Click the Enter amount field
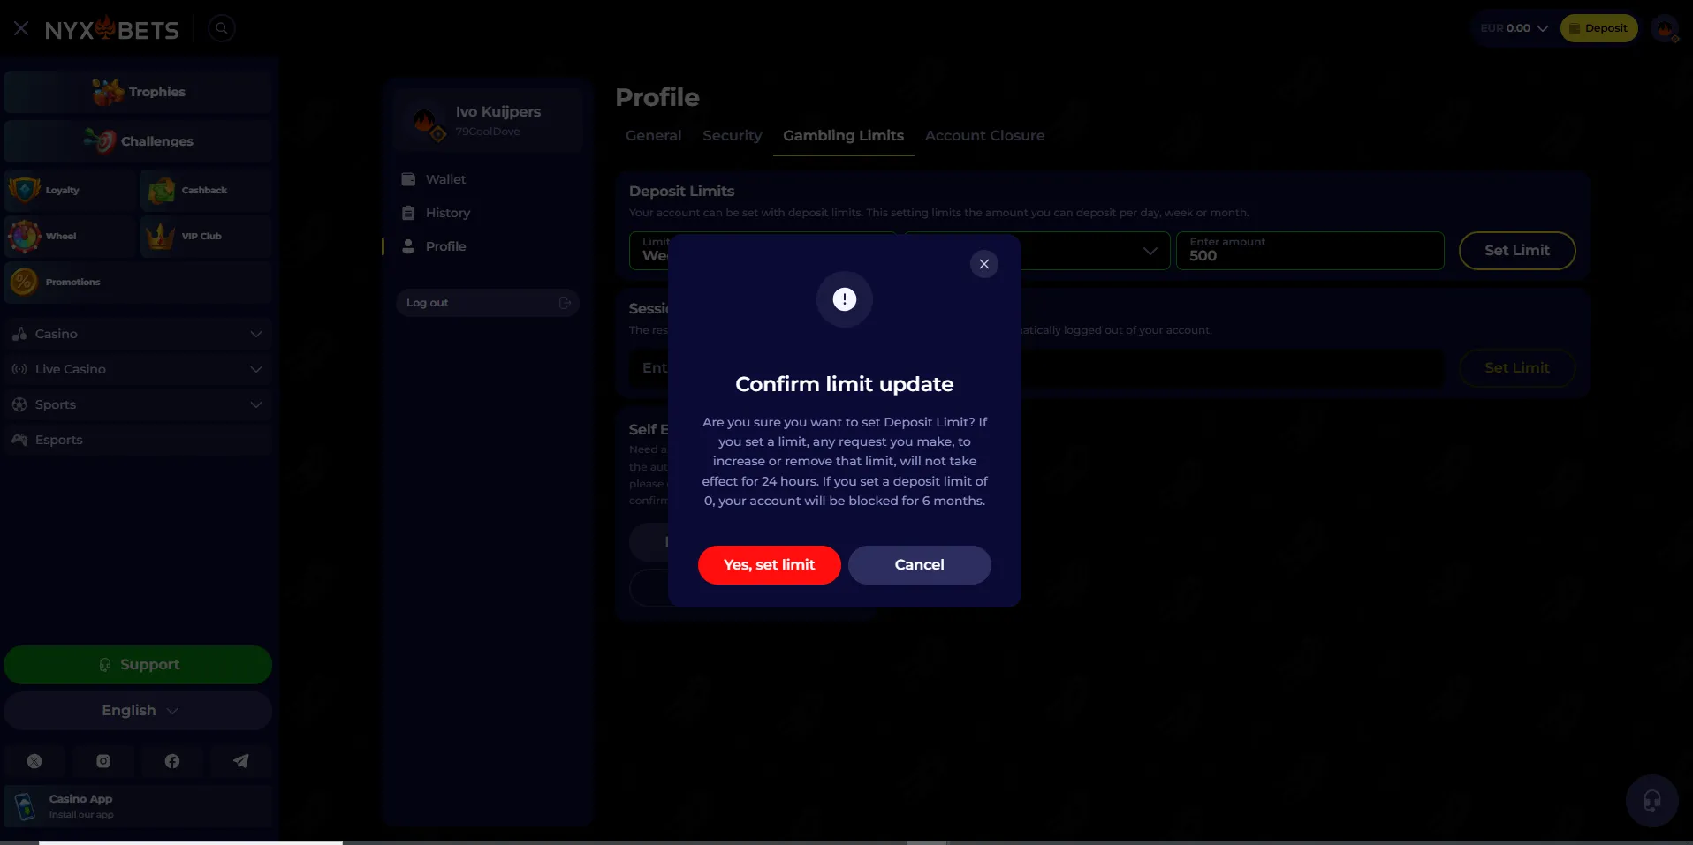The image size is (1693, 845). tap(1310, 252)
